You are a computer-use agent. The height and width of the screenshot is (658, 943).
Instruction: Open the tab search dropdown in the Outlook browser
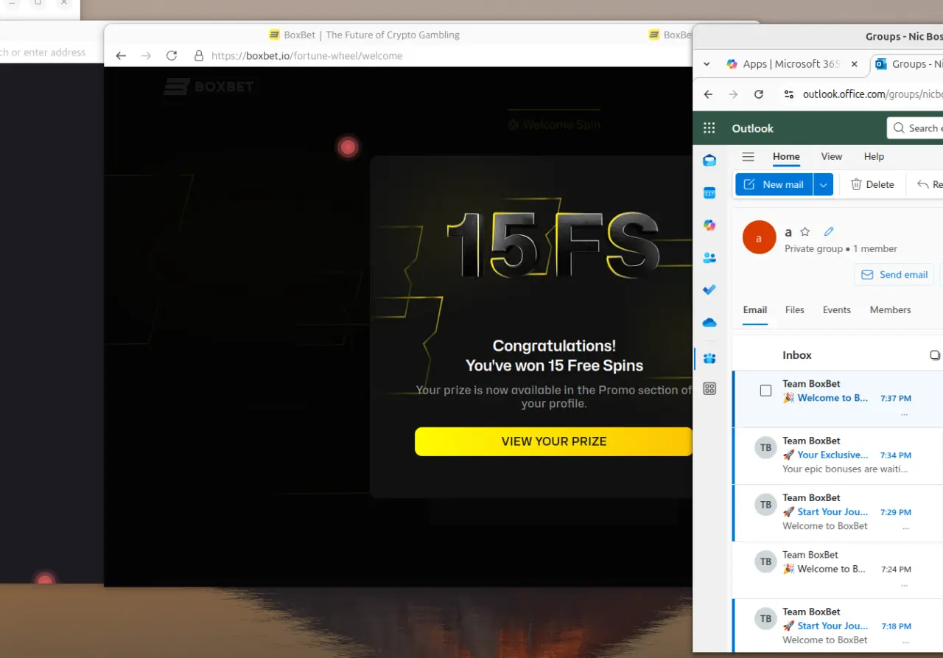pos(707,64)
